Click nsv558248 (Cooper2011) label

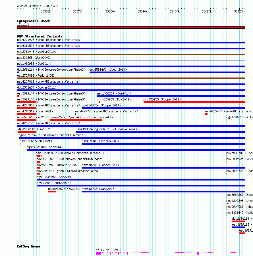coord(100,165)
